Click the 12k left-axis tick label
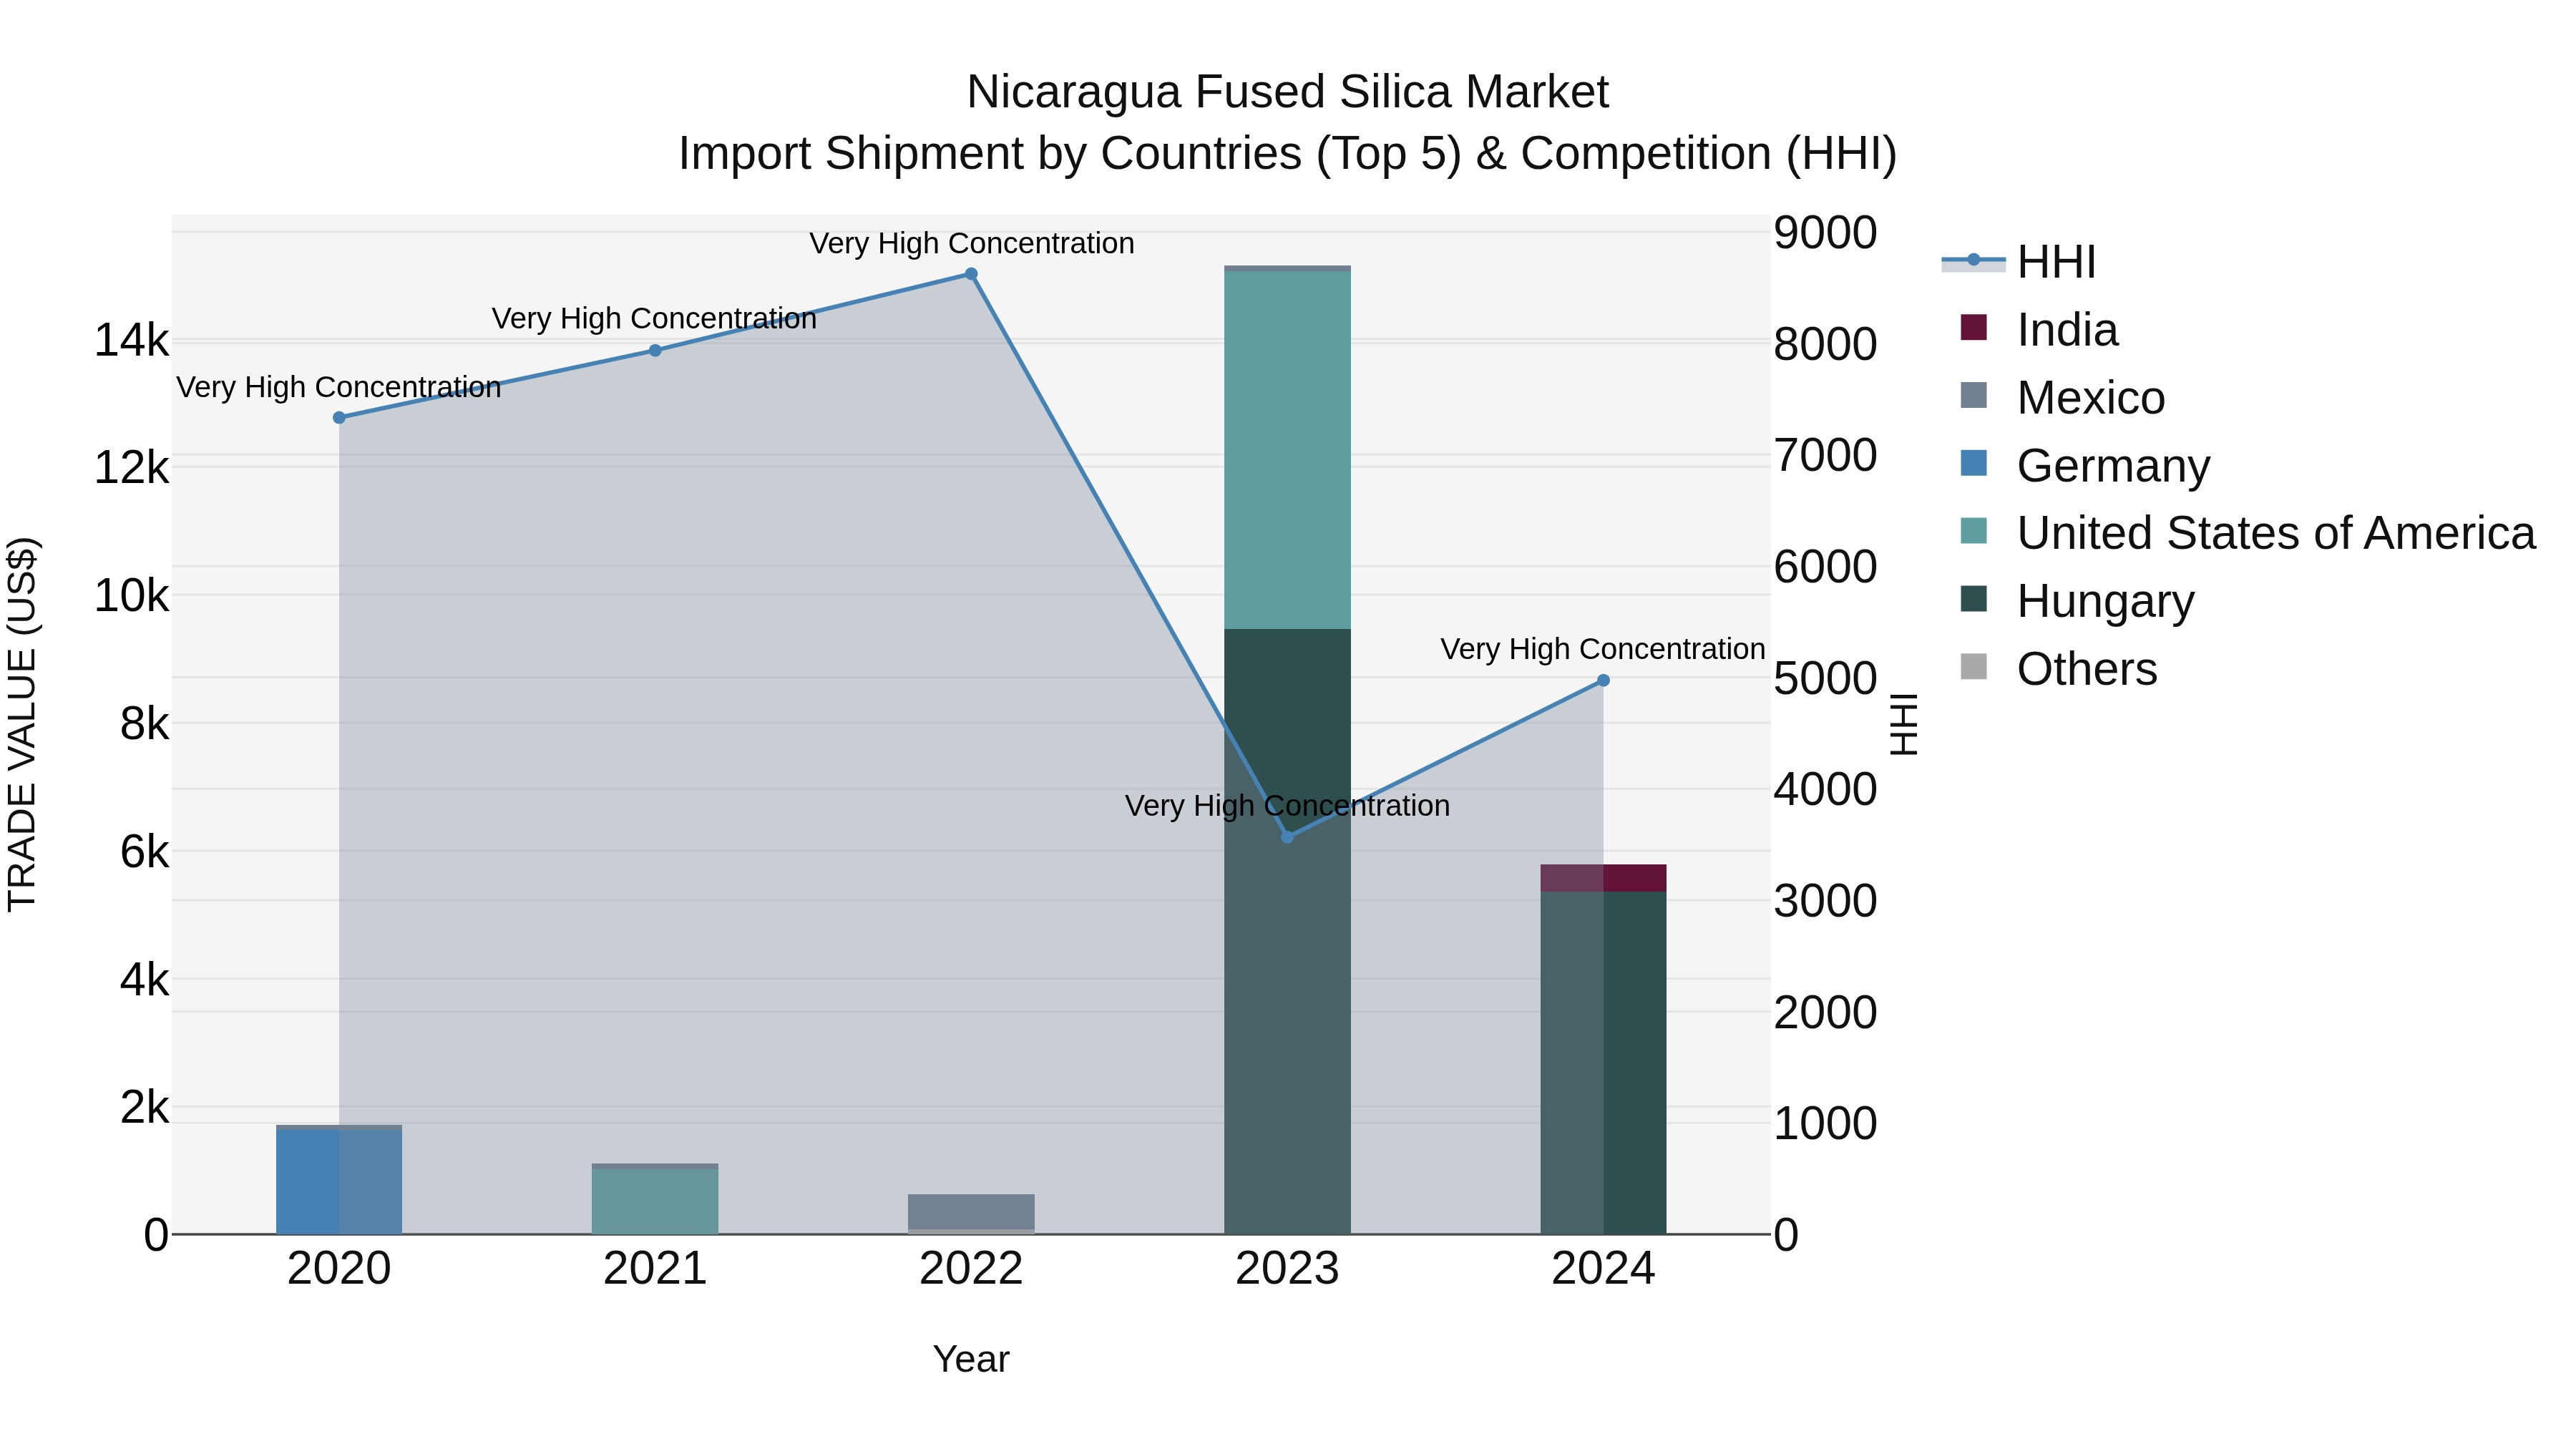Screen dimensions: 2576x1449 [x=131, y=468]
